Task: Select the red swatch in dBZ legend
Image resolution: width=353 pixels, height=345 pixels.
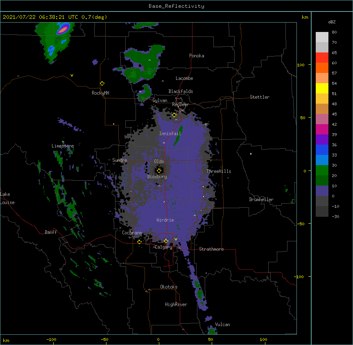Action: click(x=322, y=58)
